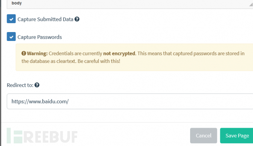
Task: Click the warning exclamation icon
Action: 24,53
